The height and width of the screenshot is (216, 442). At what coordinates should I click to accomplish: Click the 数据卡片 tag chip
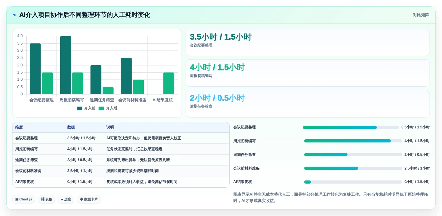pyautogui.click(x=89, y=199)
